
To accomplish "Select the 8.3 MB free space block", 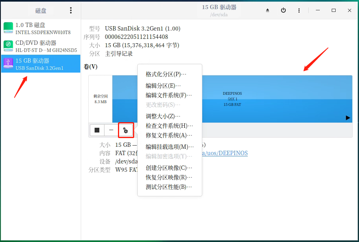I will 101,99.
